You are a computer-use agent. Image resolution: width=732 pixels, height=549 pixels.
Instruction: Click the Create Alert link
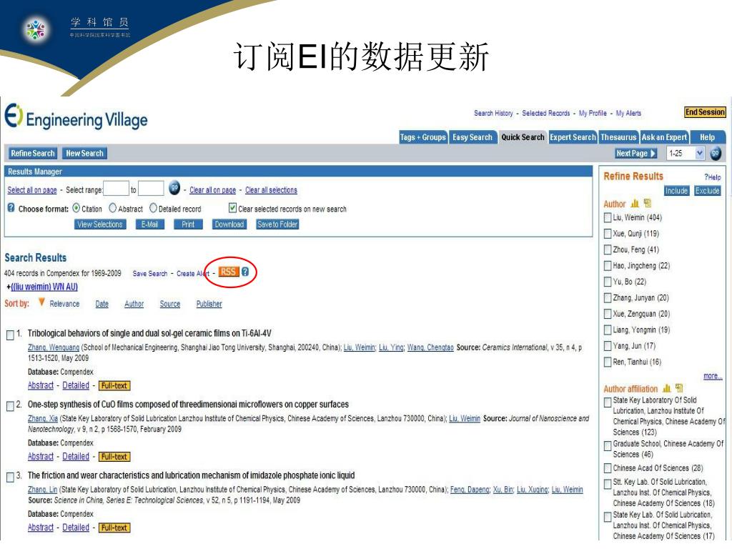[193, 274]
